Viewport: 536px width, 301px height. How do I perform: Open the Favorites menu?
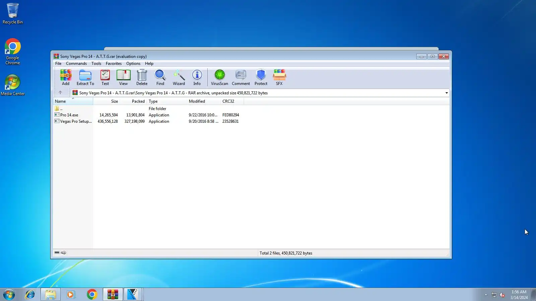[x=114, y=64]
